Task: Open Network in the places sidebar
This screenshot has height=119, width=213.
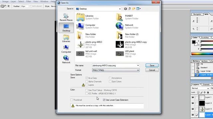Action: click(66, 59)
